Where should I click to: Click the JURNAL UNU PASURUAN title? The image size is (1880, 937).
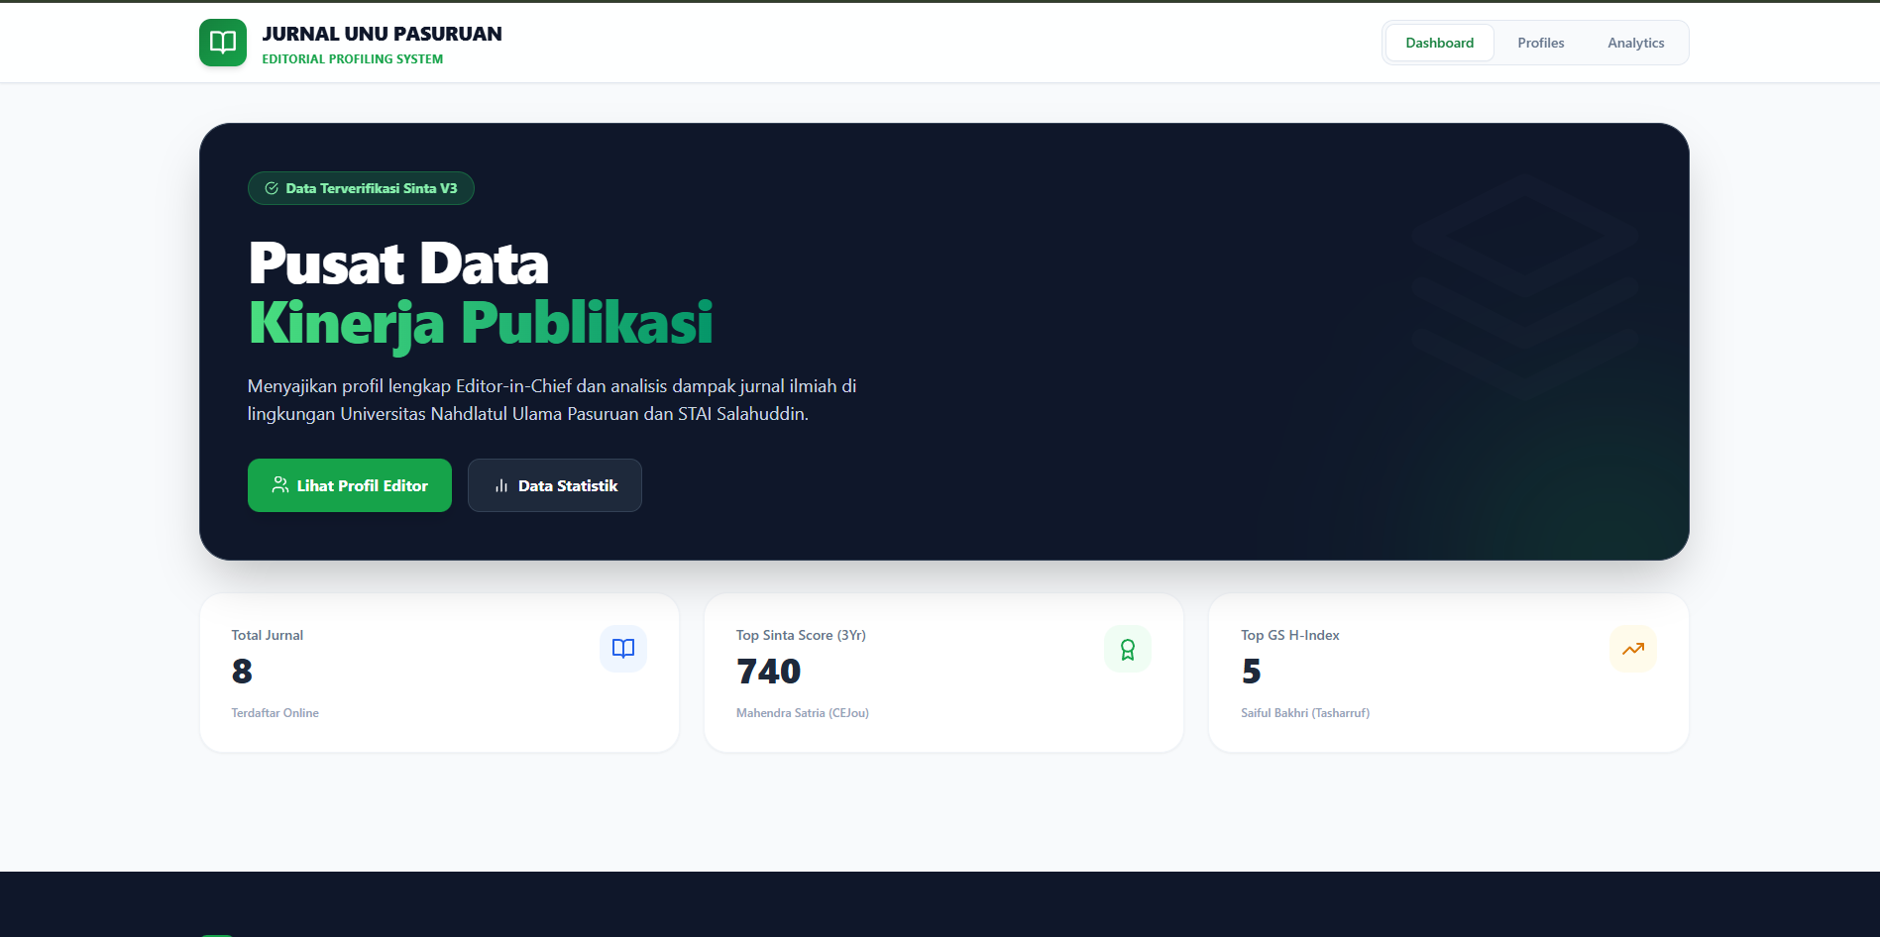coord(382,34)
